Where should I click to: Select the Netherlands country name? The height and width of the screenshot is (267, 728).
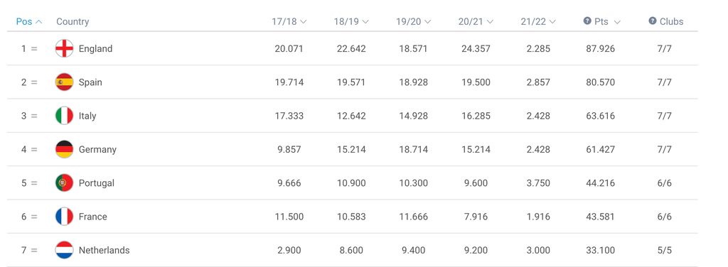(x=104, y=250)
